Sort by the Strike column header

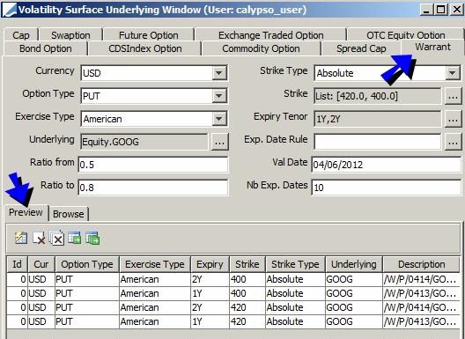click(x=247, y=264)
